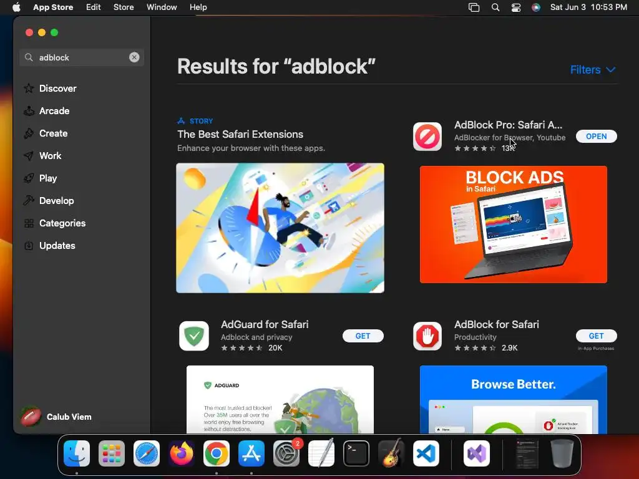Open Control Center in menu bar
This screenshot has width=639, height=479.
516,7
